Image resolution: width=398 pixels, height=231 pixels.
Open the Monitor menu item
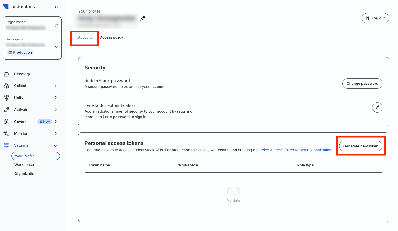[x=21, y=134]
